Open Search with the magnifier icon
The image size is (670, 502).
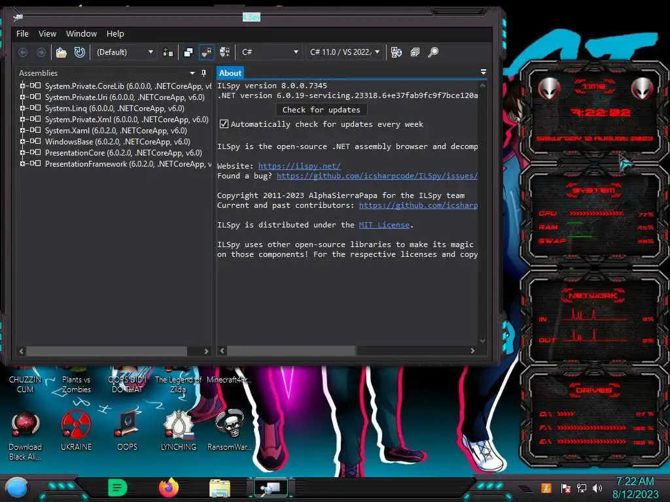(433, 52)
